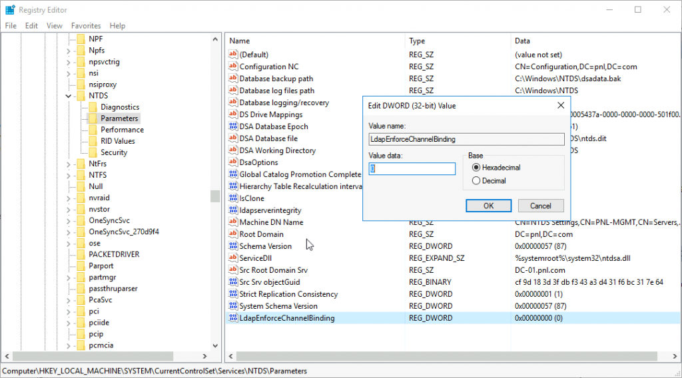Select the DWORD icon beside Schema Version
The height and width of the screenshot is (378, 682).
coord(233,246)
